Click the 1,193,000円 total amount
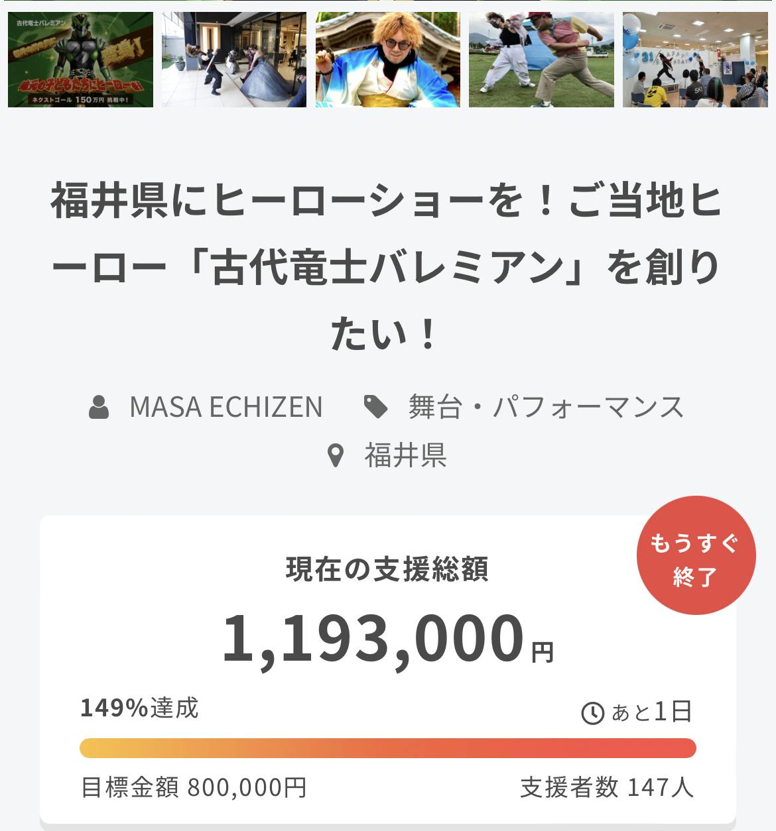776x831 pixels. coord(387,639)
